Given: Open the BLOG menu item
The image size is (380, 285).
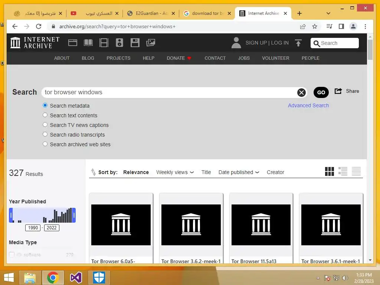Looking at the screenshot, I should point(88,58).
